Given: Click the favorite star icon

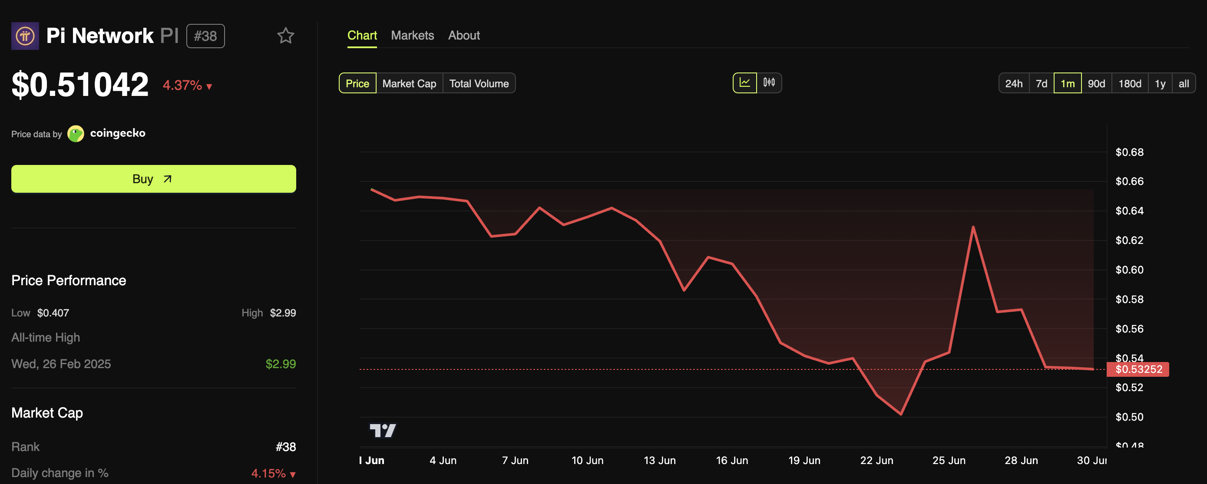Looking at the screenshot, I should tap(285, 36).
